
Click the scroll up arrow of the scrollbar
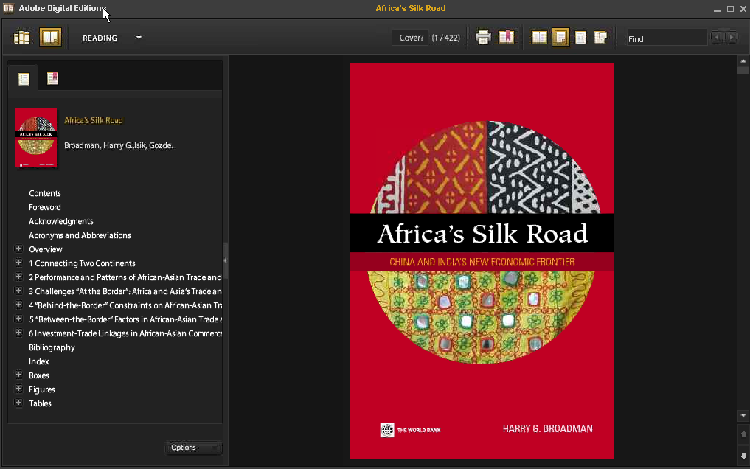coord(743,61)
